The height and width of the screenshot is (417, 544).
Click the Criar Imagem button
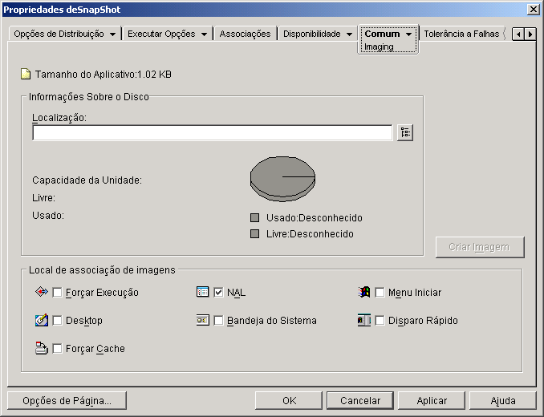pyautogui.click(x=480, y=247)
